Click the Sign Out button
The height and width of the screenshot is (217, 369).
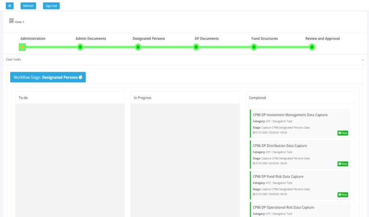tap(51, 6)
